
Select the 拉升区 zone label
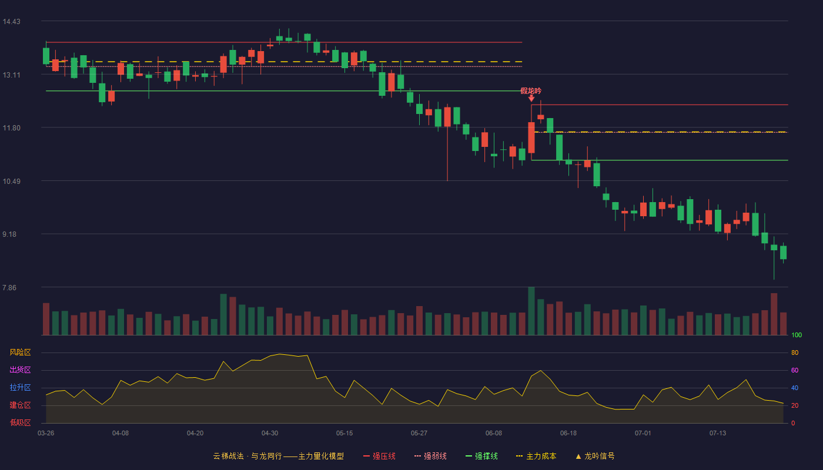(20, 388)
